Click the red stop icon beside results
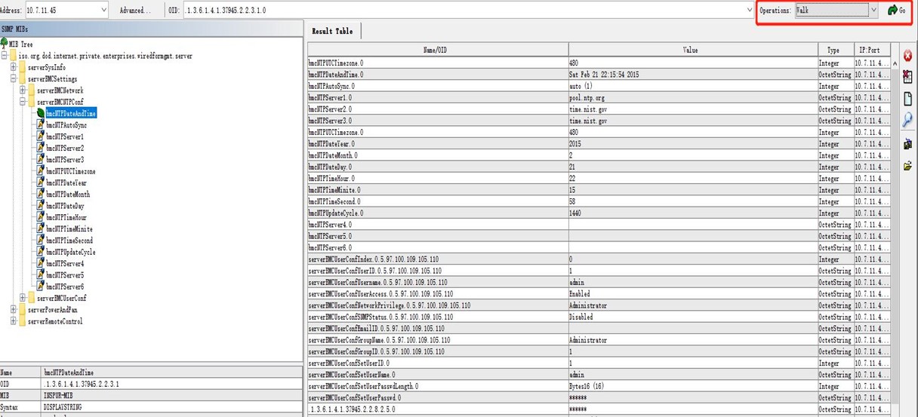 tap(907, 56)
